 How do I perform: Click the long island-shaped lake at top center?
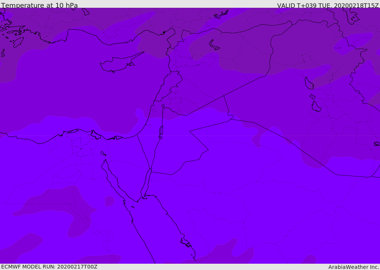[x=221, y=14]
